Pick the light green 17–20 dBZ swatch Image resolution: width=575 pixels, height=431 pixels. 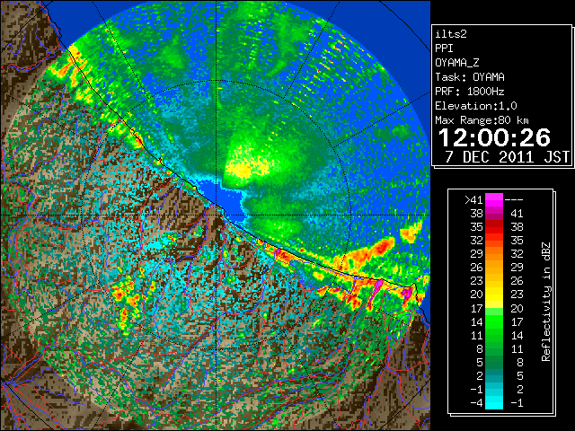pyautogui.click(x=494, y=308)
